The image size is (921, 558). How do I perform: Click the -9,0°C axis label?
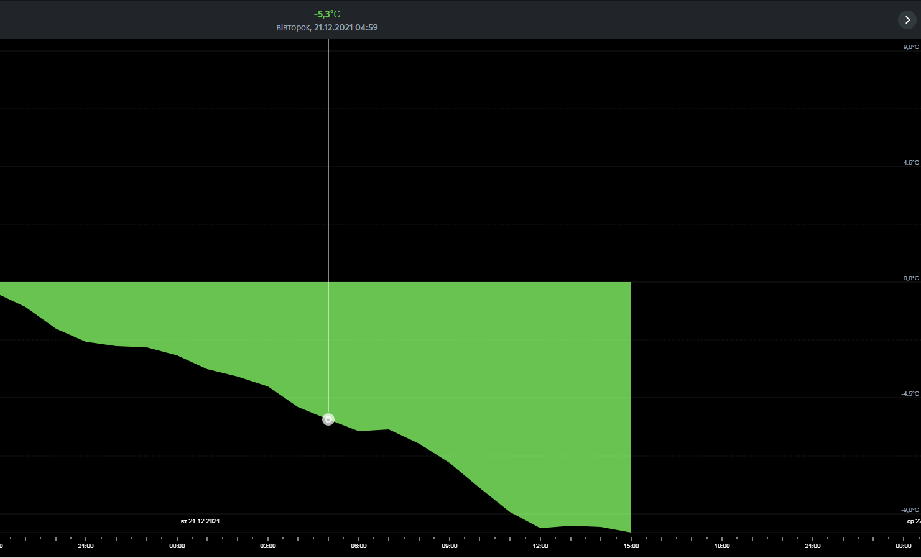(910, 510)
